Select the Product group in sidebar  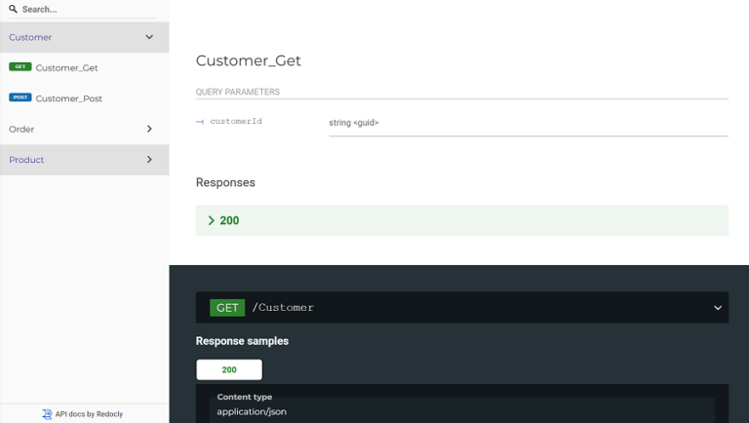tap(26, 160)
